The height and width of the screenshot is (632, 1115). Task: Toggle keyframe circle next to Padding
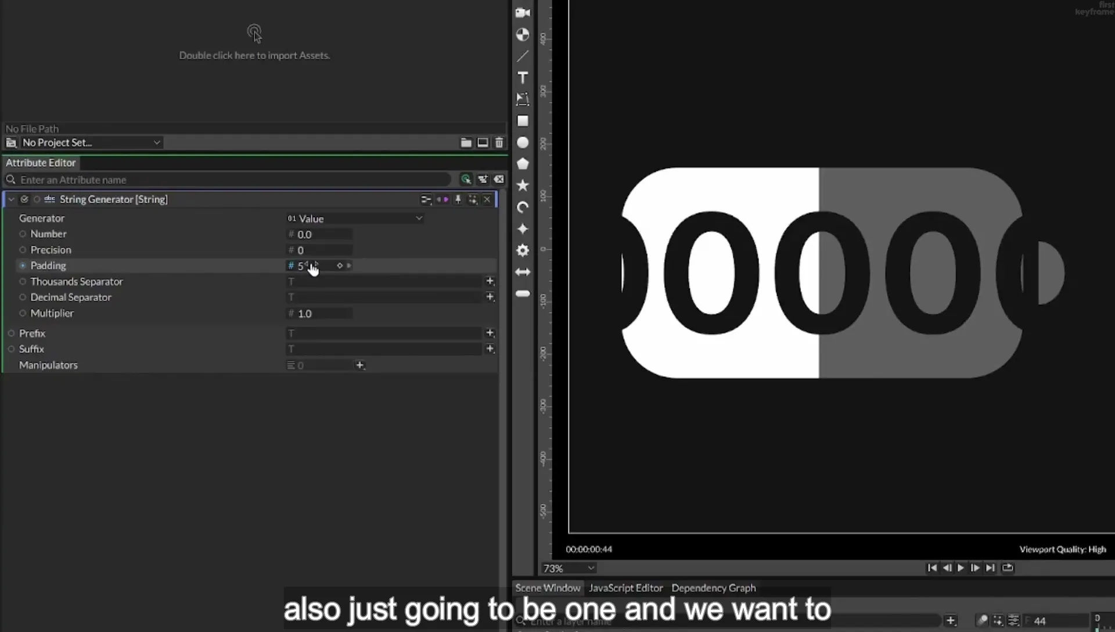(x=23, y=265)
